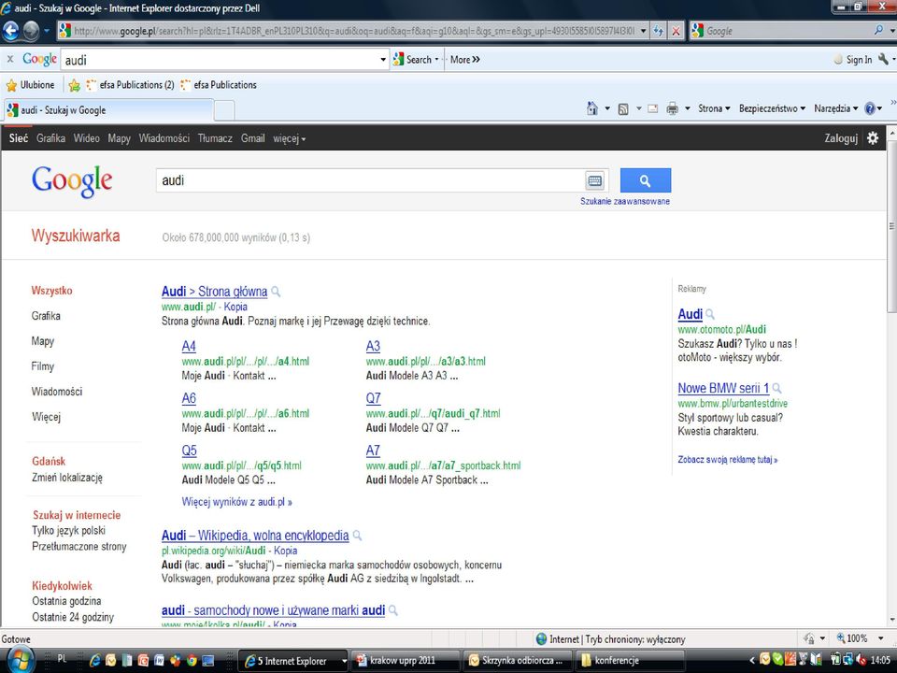Expand the Print options dropdown arrow
The height and width of the screenshot is (673, 897).
pyautogui.click(x=688, y=108)
